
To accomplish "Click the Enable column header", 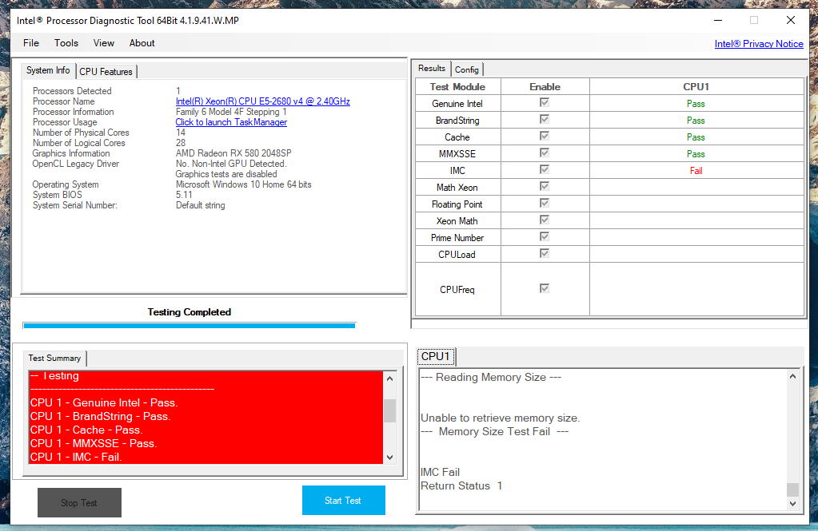I will pos(545,87).
